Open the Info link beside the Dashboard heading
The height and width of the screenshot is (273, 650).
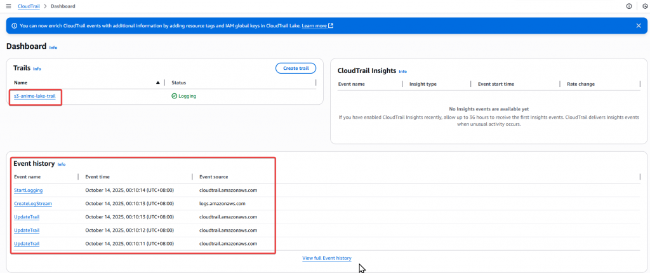(53, 48)
